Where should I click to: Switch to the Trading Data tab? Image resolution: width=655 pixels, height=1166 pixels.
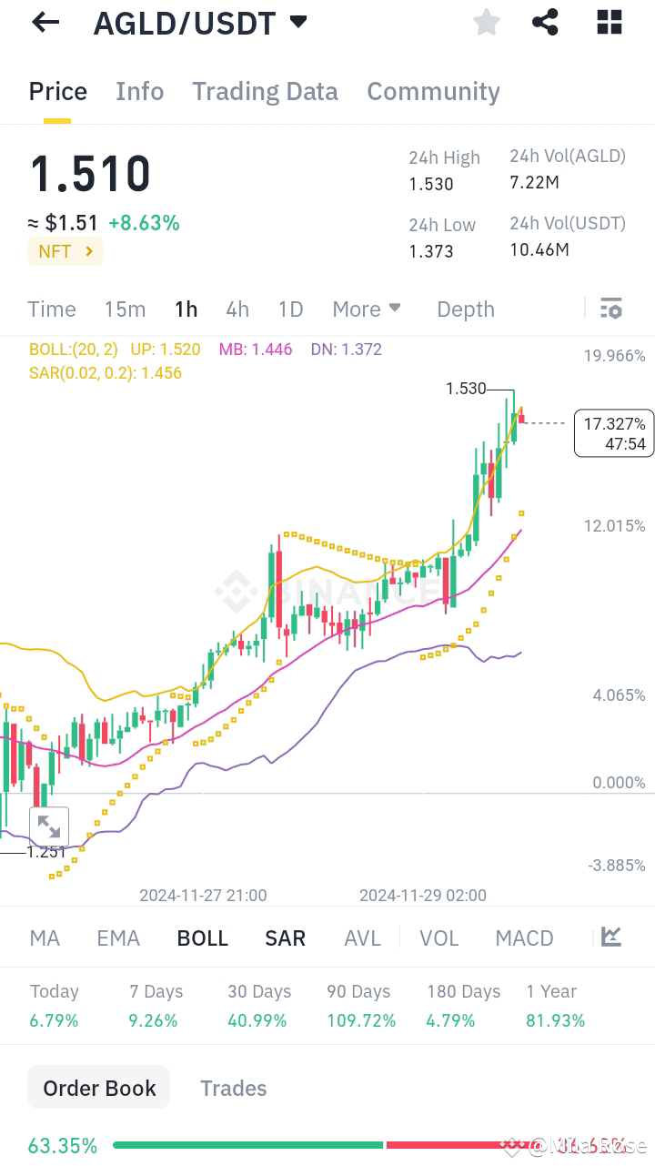[265, 91]
